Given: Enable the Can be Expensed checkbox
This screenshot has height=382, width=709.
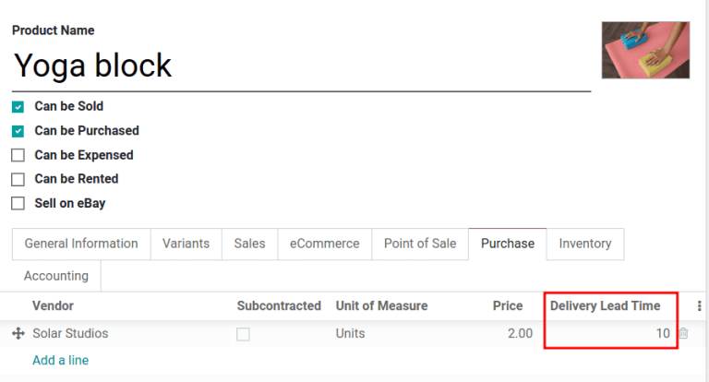Looking at the screenshot, I should [x=18, y=155].
